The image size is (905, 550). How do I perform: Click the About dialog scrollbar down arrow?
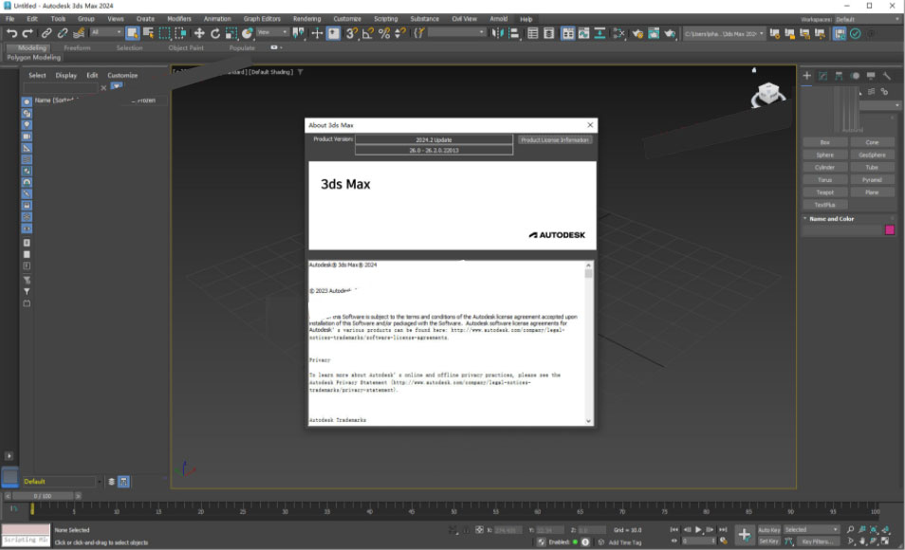click(x=588, y=421)
